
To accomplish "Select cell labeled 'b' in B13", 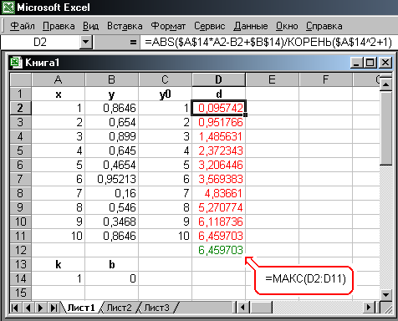I will click(111, 264).
